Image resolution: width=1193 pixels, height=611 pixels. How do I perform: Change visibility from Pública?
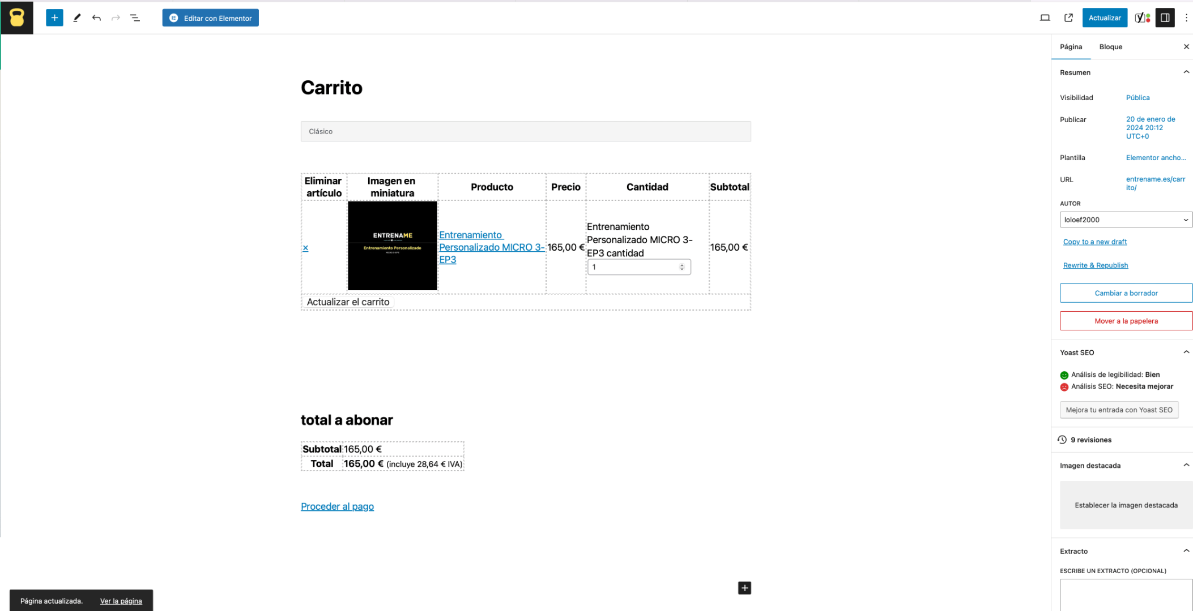[1137, 98]
